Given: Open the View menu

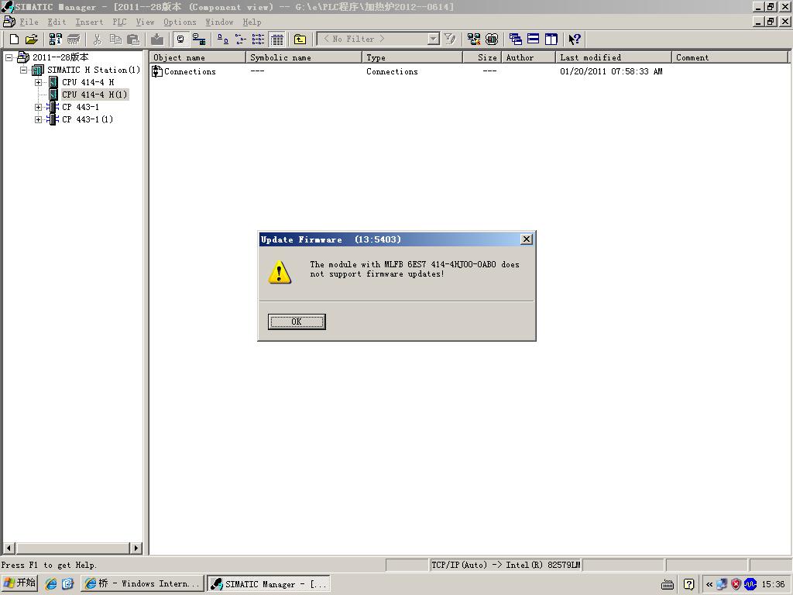Looking at the screenshot, I should click(145, 22).
